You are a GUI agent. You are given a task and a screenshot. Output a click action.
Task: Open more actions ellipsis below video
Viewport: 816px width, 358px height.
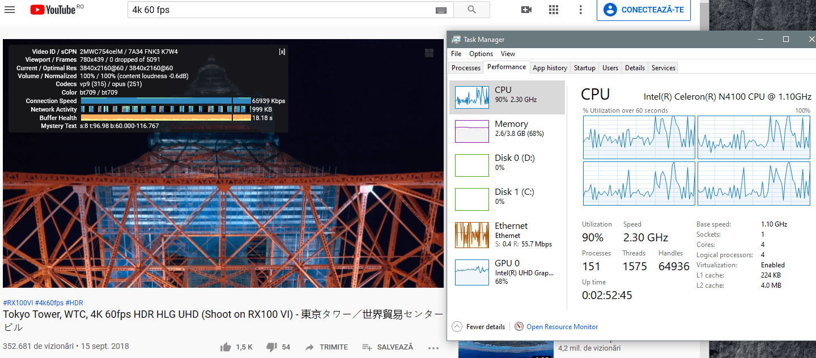coord(433,347)
